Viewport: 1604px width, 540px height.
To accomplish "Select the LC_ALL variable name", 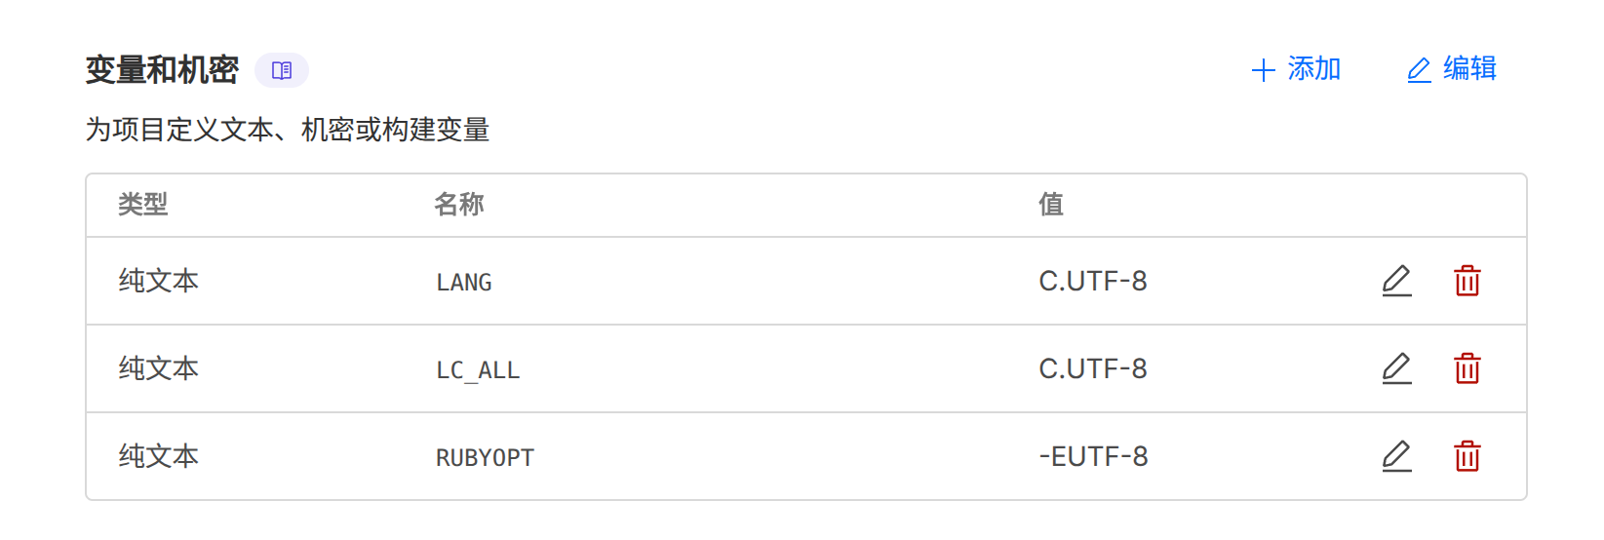I will (478, 370).
